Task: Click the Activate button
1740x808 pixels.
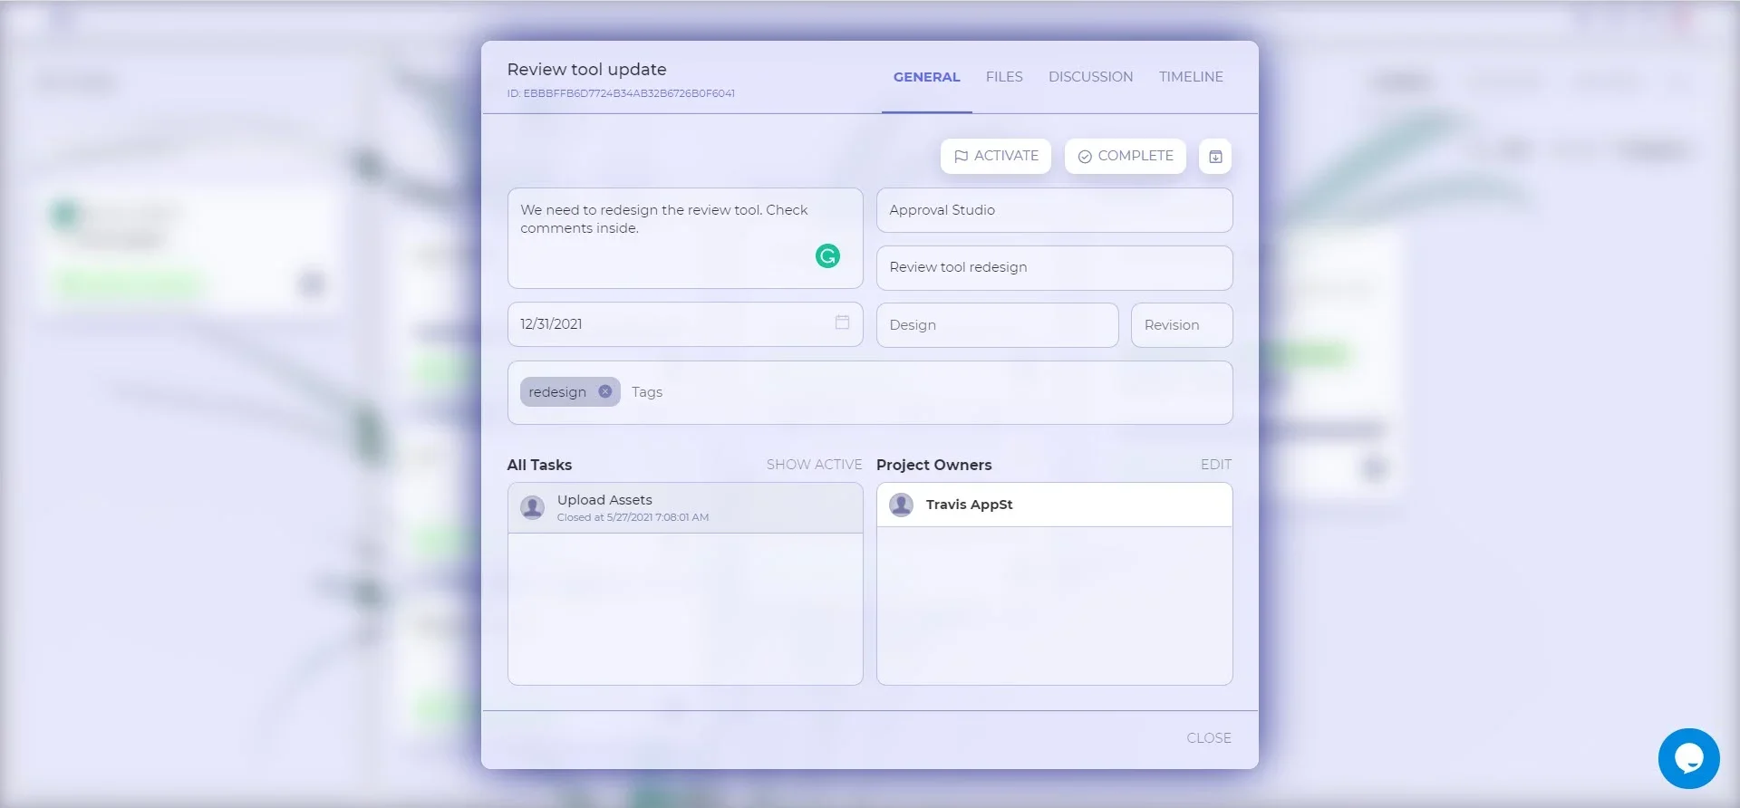Action: point(996,156)
